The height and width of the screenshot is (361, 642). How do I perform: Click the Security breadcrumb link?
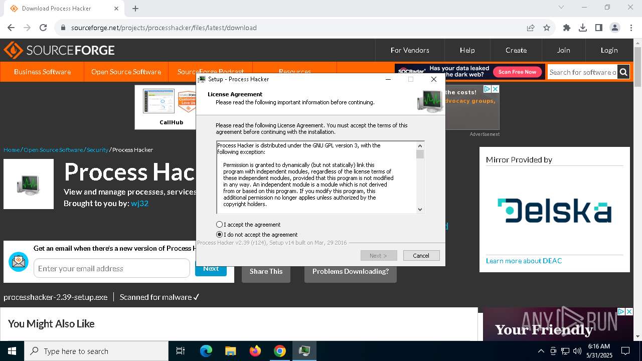[x=97, y=150]
